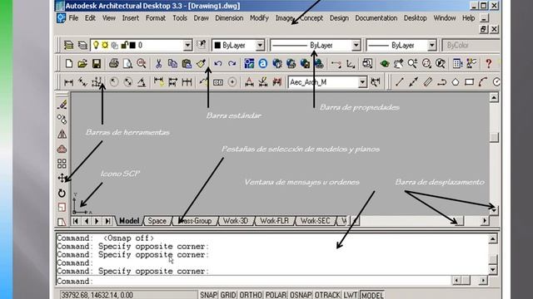Click the Command prompt input line
The width and height of the screenshot is (533, 299).
253,281
